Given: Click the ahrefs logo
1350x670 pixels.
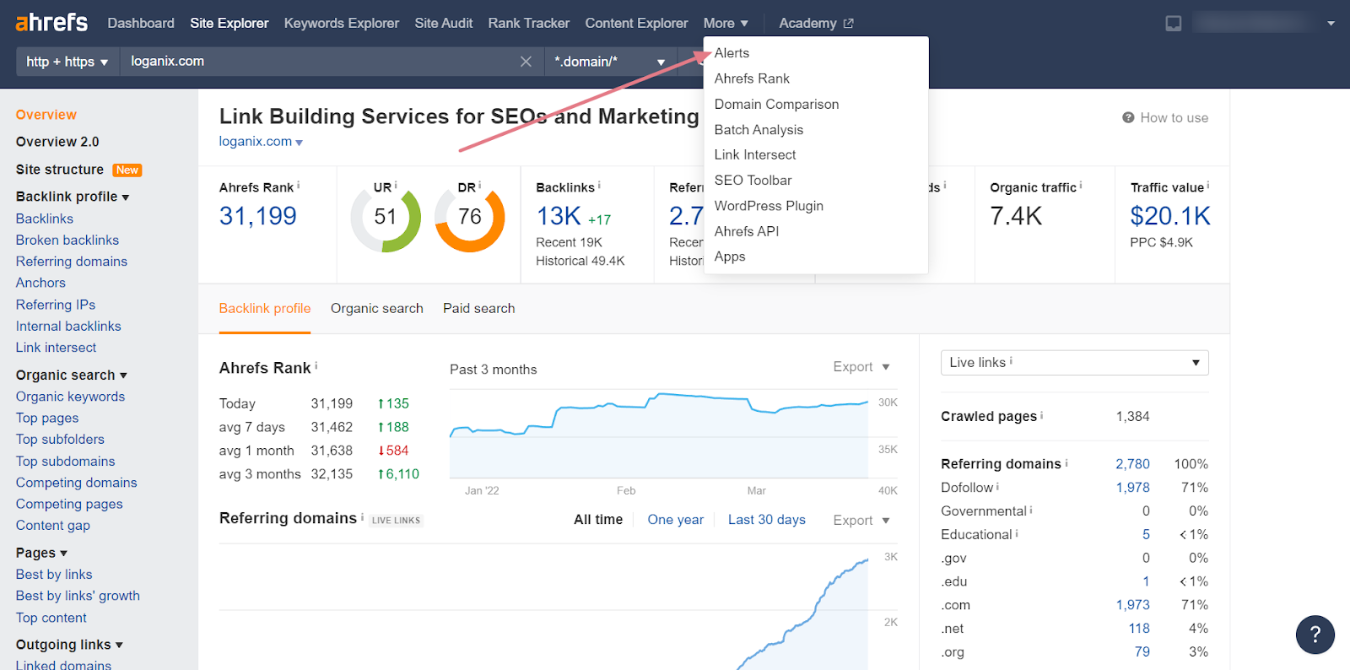Looking at the screenshot, I should 51,22.
